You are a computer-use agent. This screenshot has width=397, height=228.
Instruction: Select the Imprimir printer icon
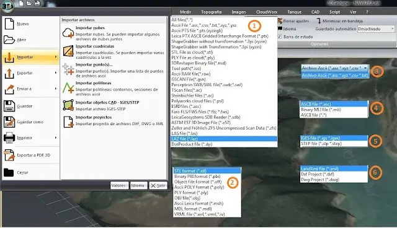pyautogui.click(x=9, y=138)
